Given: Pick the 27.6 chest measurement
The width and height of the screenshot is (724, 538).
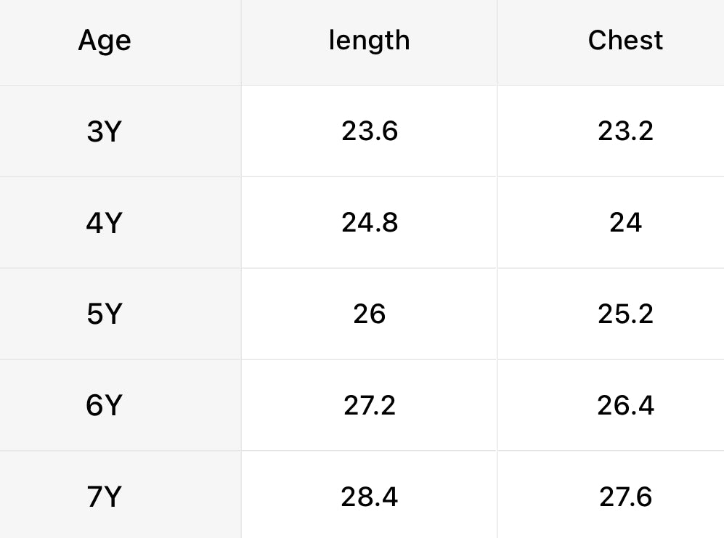Looking at the screenshot, I should 625,497.
